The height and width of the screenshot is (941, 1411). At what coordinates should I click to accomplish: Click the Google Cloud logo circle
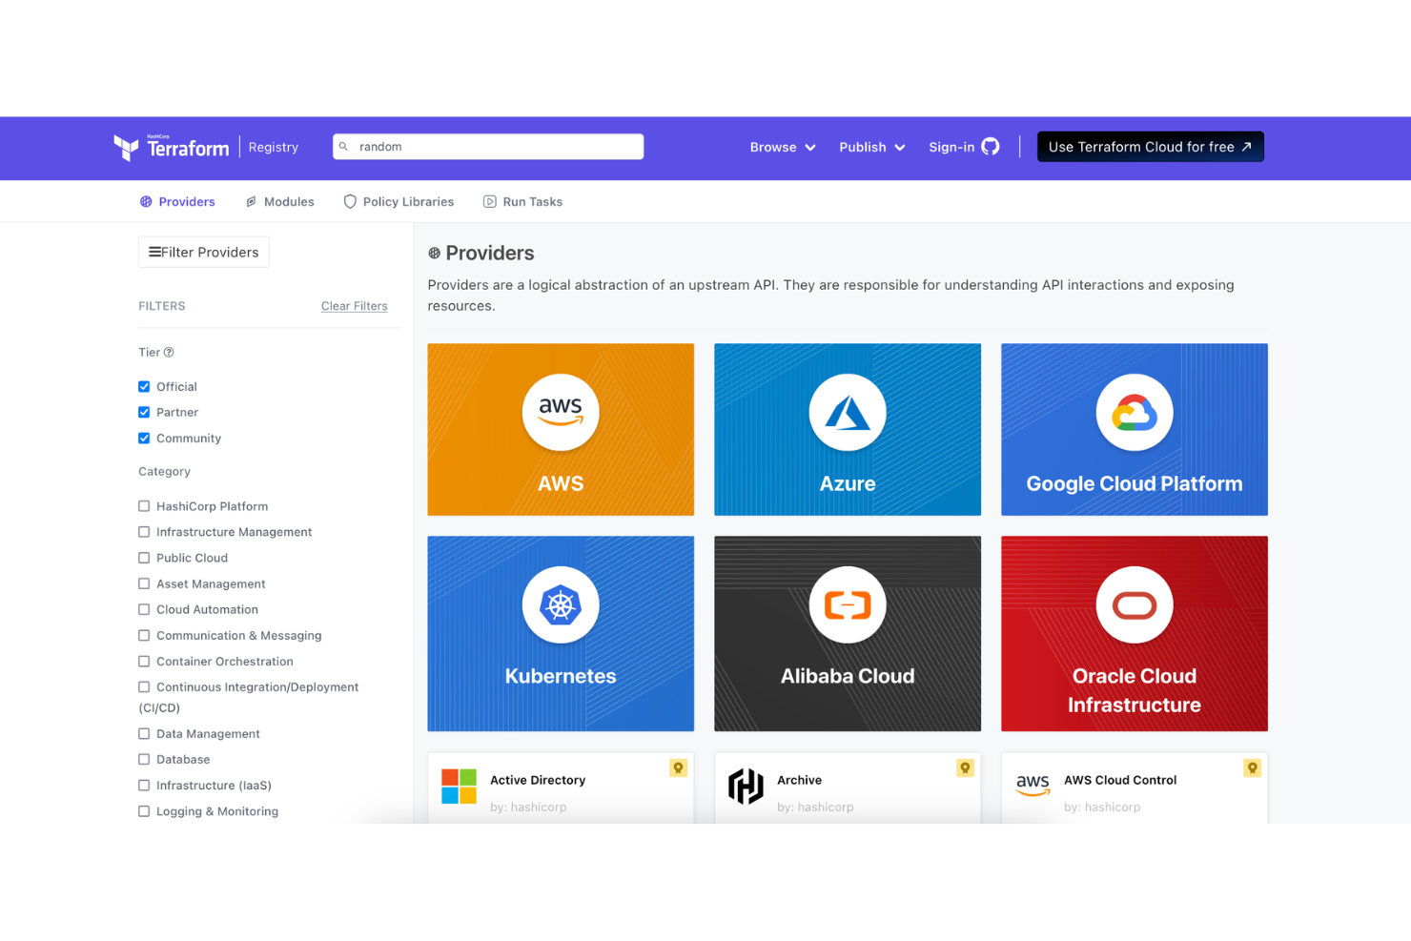pyautogui.click(x=1135, y=413)
